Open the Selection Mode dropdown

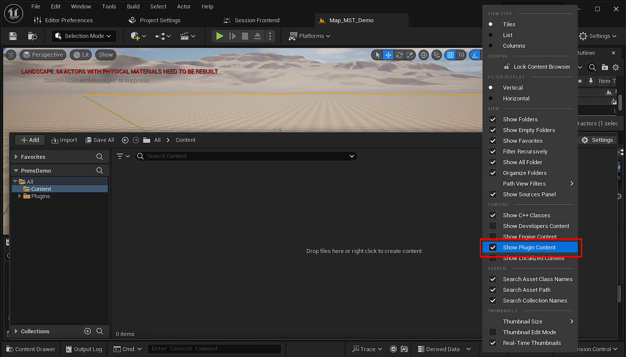pos(84,36)
